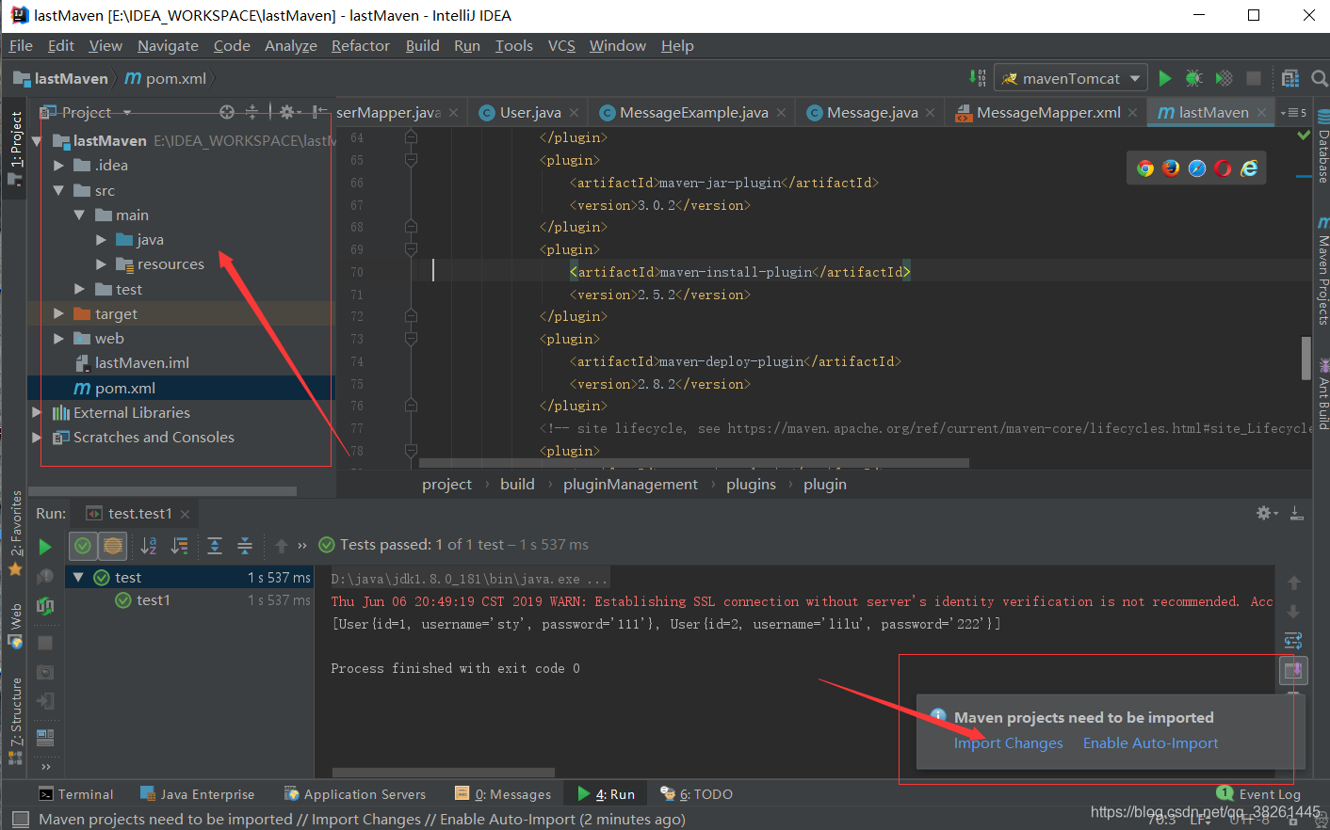Click the Enable Auto-Import link

[1150, 743]
